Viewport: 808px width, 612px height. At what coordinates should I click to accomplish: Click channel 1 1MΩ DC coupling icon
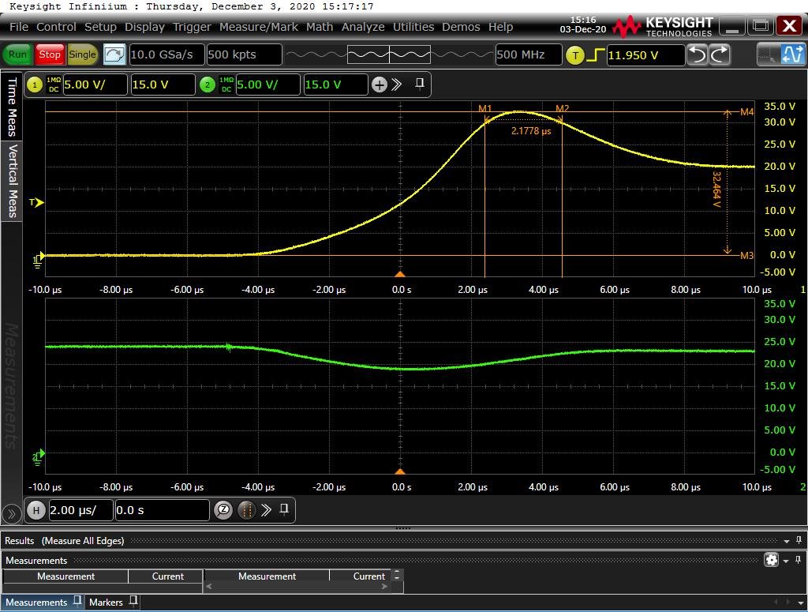[54, 85]
